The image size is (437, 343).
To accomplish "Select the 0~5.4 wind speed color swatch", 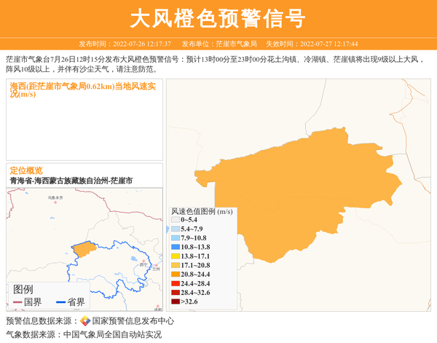I will 175,219.
